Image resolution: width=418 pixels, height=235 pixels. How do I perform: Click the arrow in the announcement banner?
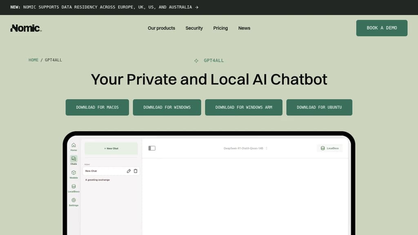tap(197, 7)
